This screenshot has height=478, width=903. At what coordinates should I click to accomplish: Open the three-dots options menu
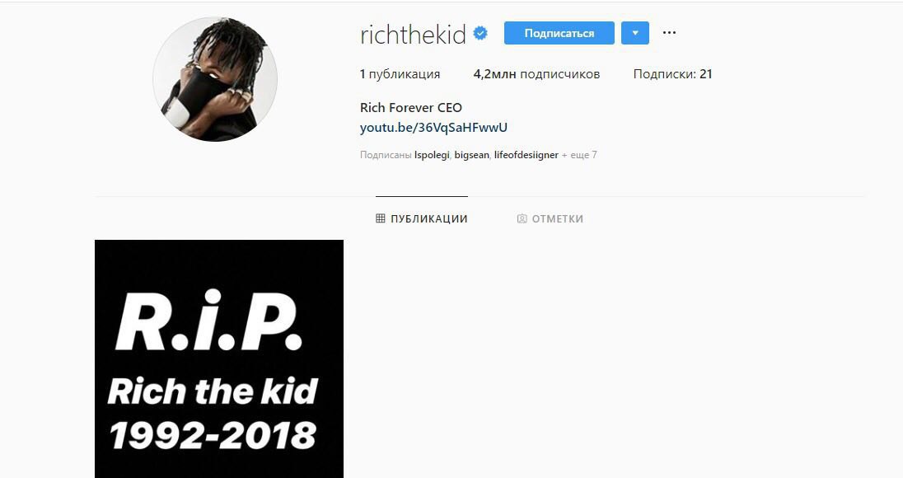pos(669,33)
